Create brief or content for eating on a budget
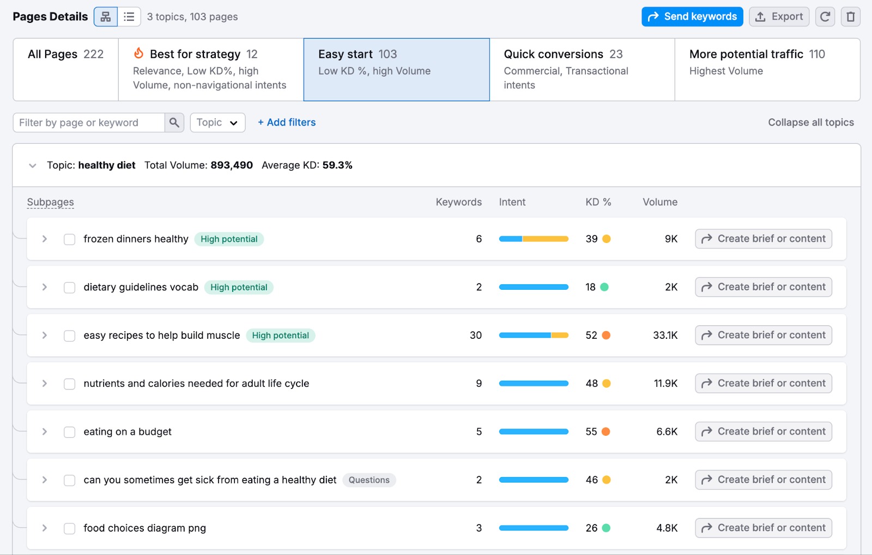872x555 pixels. click(x=764, y=431)
